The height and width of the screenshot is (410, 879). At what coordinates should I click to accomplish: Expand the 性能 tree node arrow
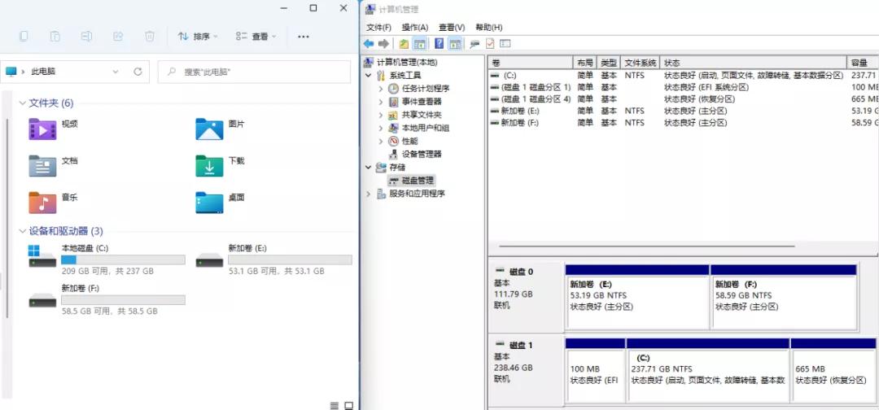coord(381,142)
